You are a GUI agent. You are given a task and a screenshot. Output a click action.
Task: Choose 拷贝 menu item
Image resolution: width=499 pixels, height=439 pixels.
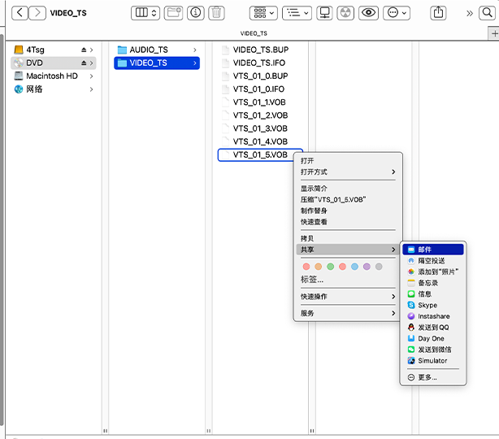click(348, 238)
